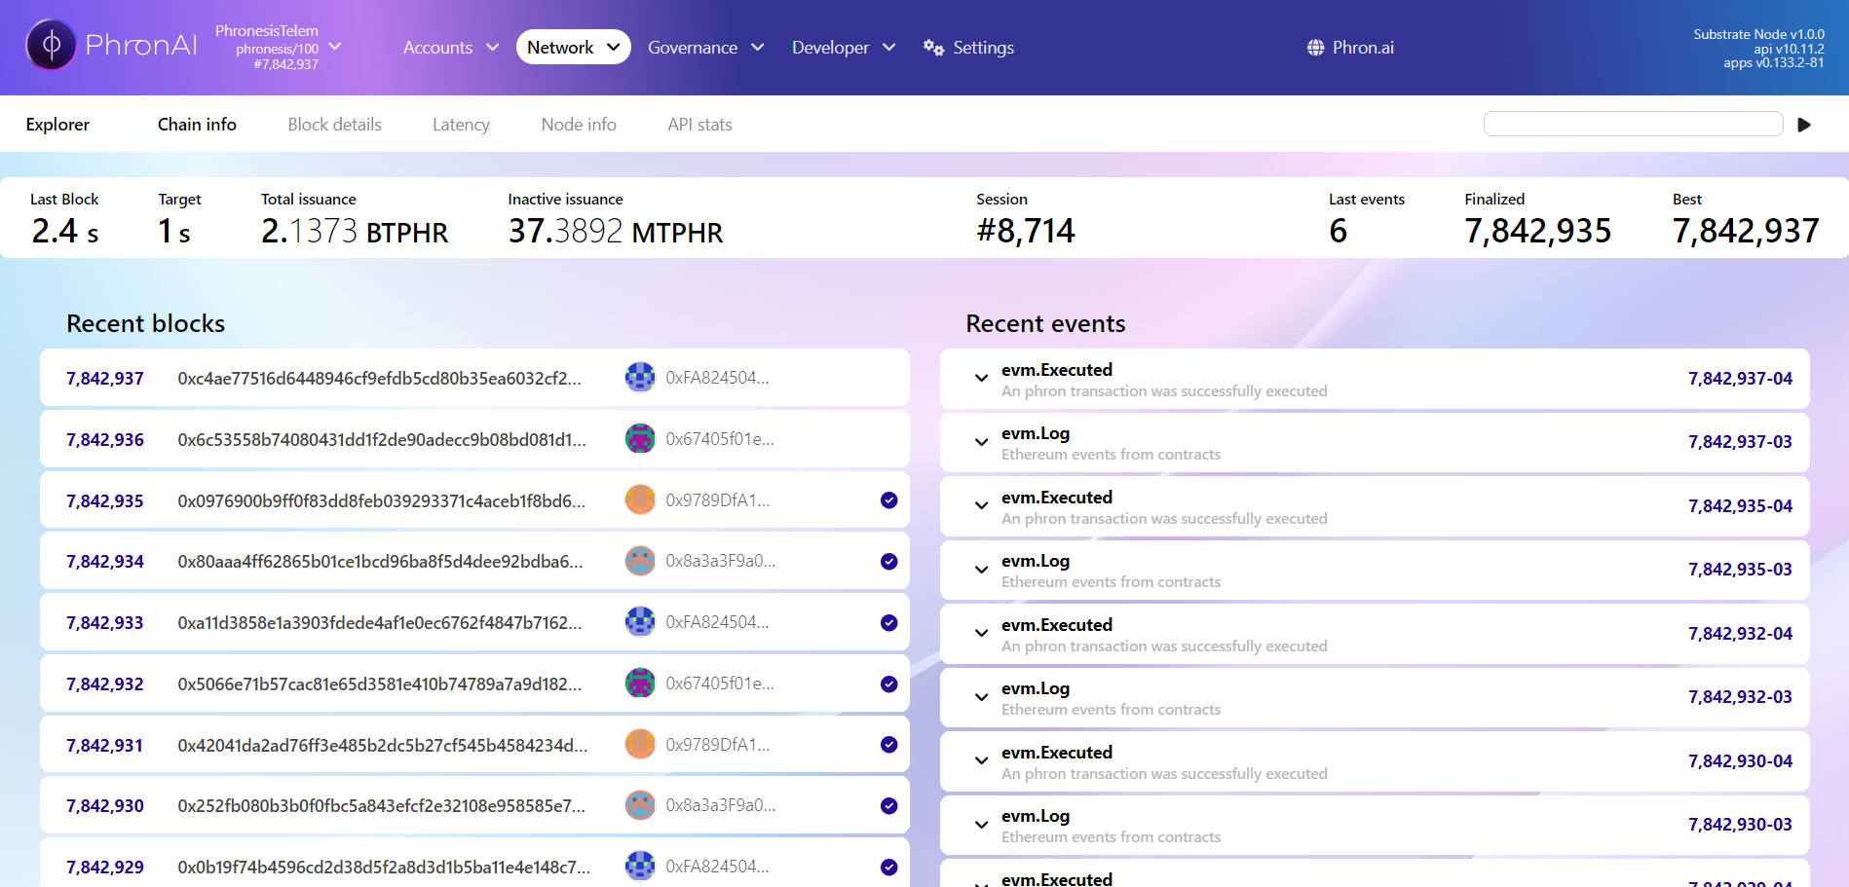Viewport: 1849px width, 887px height.
Task: Click validator identicon for block 7,842,937
Action: coord(639,378)
